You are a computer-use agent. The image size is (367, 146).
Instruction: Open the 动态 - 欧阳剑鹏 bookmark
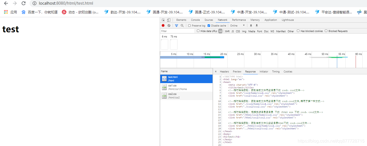(x=80, y=12)
